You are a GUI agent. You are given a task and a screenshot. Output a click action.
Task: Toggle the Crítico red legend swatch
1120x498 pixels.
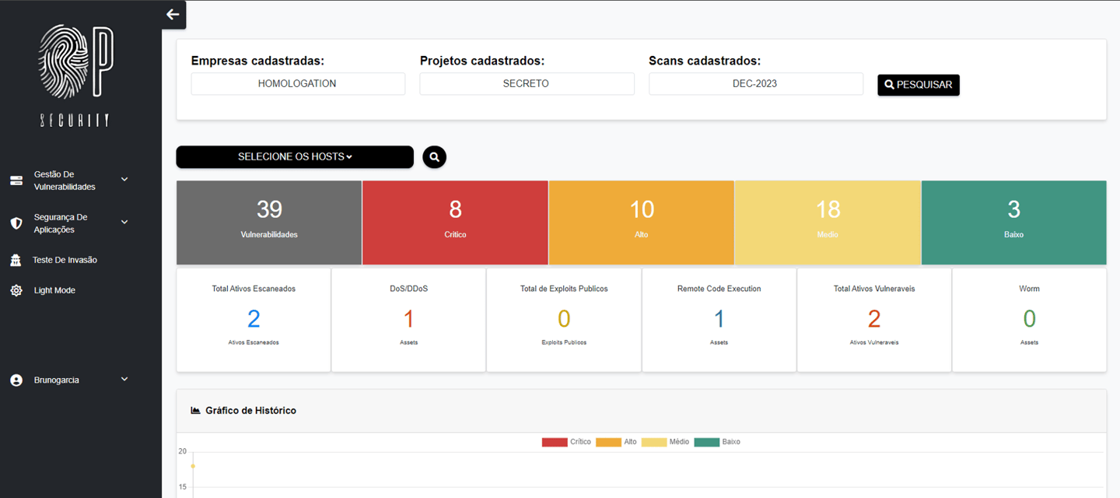point(555,442)
